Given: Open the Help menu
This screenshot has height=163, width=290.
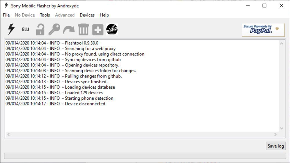Looking at the screenshot, I should (x=104, y=15).
